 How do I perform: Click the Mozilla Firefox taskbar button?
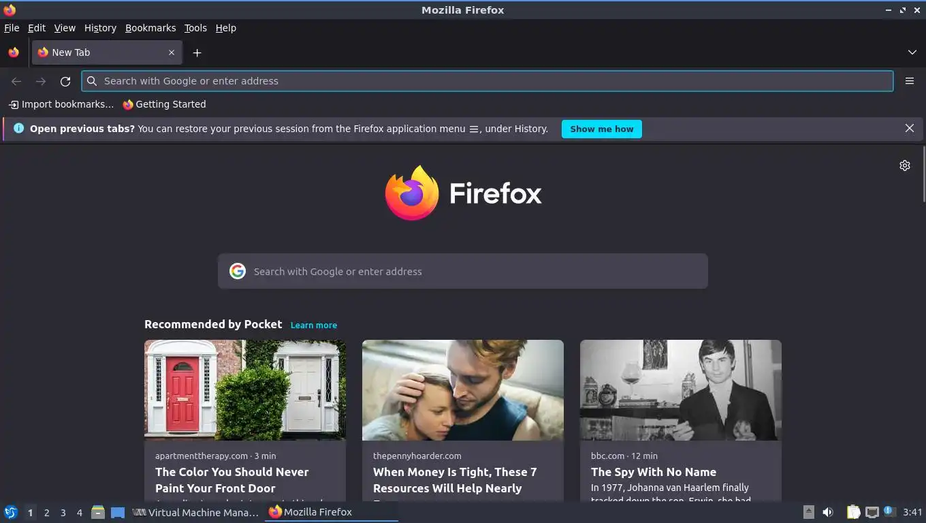[331, 512]
